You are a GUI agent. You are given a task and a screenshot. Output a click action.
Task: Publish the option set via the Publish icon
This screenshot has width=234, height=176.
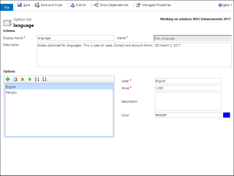tap(72, 5)
